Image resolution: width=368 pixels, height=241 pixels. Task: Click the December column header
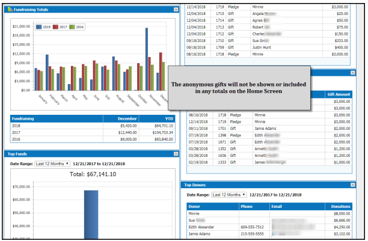(x=121, y=119)
